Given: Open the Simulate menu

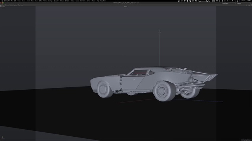Looking at the screenshot, I should [67, 1].
